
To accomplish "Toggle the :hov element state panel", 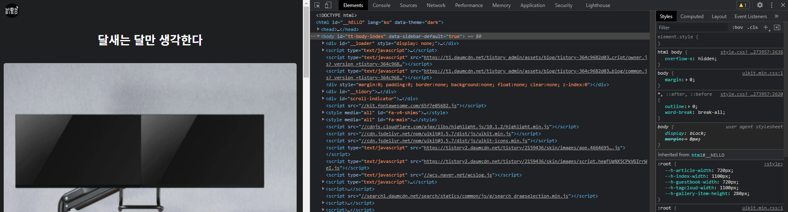I will coord(738,27).
